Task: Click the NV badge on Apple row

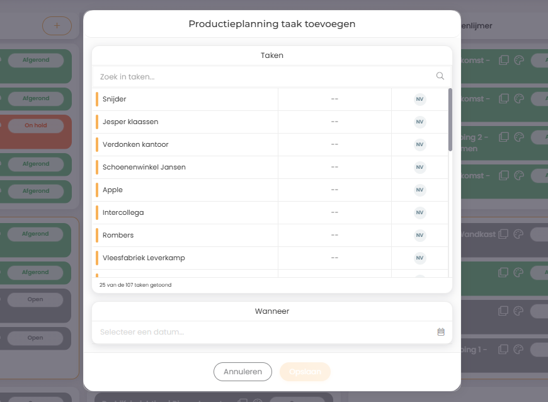Action: pos(420,190)
